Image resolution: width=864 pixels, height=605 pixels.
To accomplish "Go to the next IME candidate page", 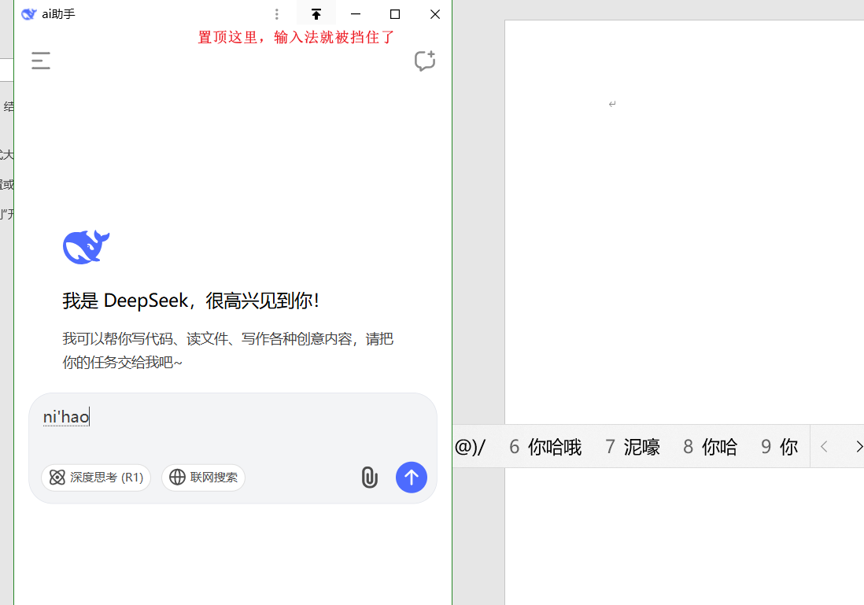I will pyautogui.click(x=858, y=446).
